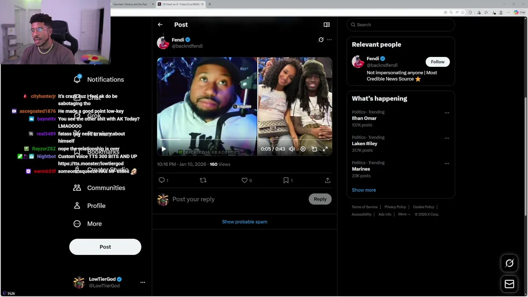Expand the video to fullscreen
528x297 pixels.
coord(325,149)
